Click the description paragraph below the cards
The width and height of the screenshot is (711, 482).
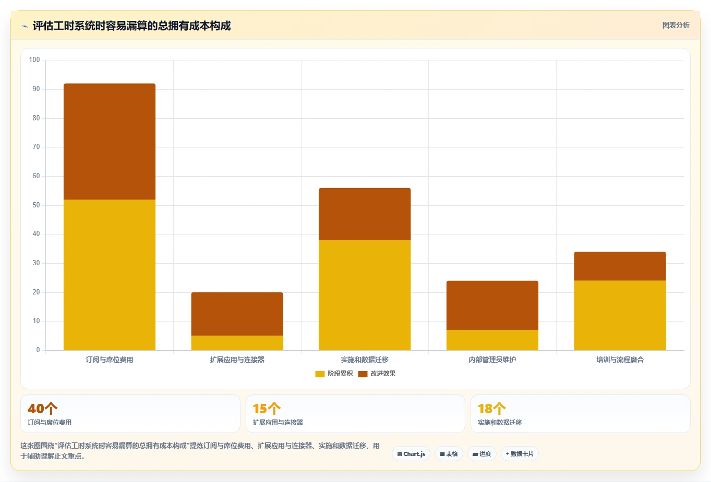(x=200, y=451)
